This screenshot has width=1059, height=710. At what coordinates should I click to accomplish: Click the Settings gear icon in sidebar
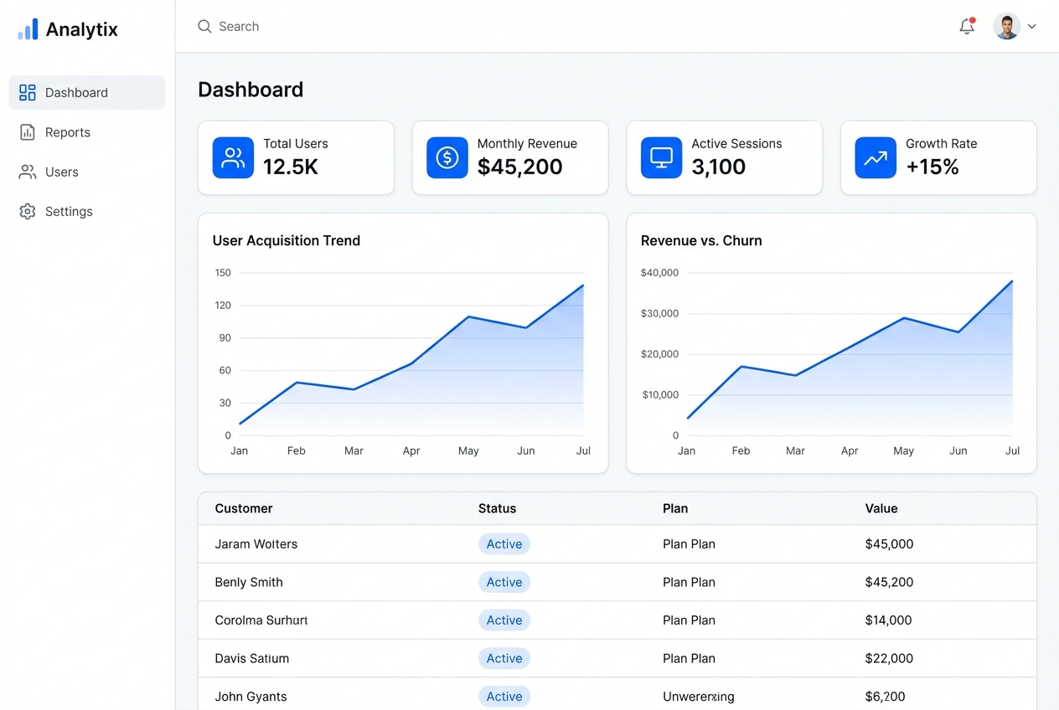[x=28, y=212]
